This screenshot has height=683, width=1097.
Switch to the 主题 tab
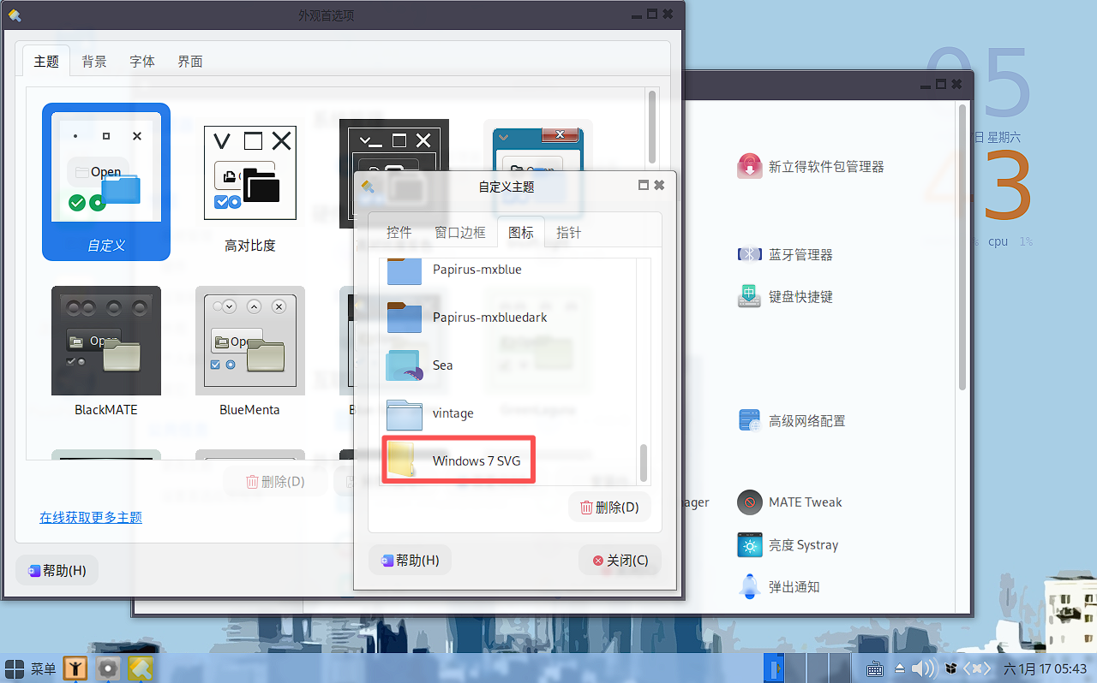46,62
